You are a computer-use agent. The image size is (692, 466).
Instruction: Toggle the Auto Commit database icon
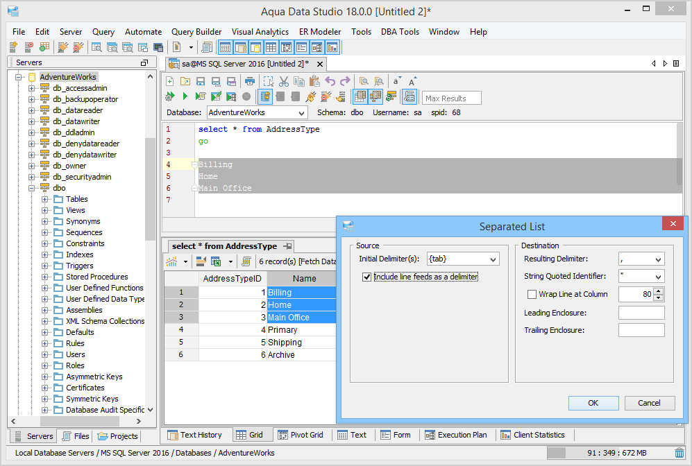[265, 96]
